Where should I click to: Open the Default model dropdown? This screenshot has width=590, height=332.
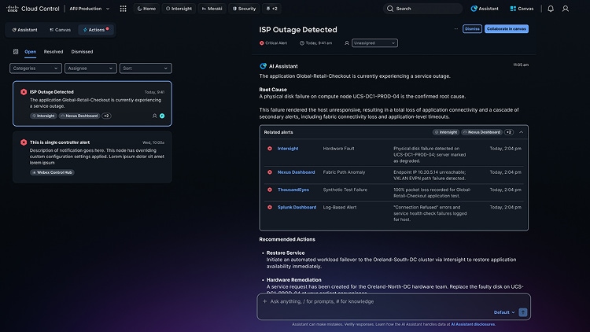click(x=503, y=312)
